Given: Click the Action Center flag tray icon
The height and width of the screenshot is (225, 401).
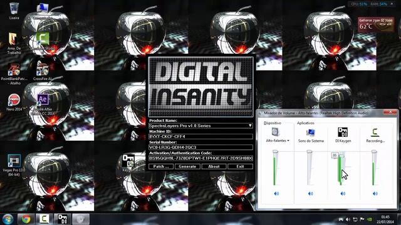Looking at the screenshot, I should coord(362,219).
